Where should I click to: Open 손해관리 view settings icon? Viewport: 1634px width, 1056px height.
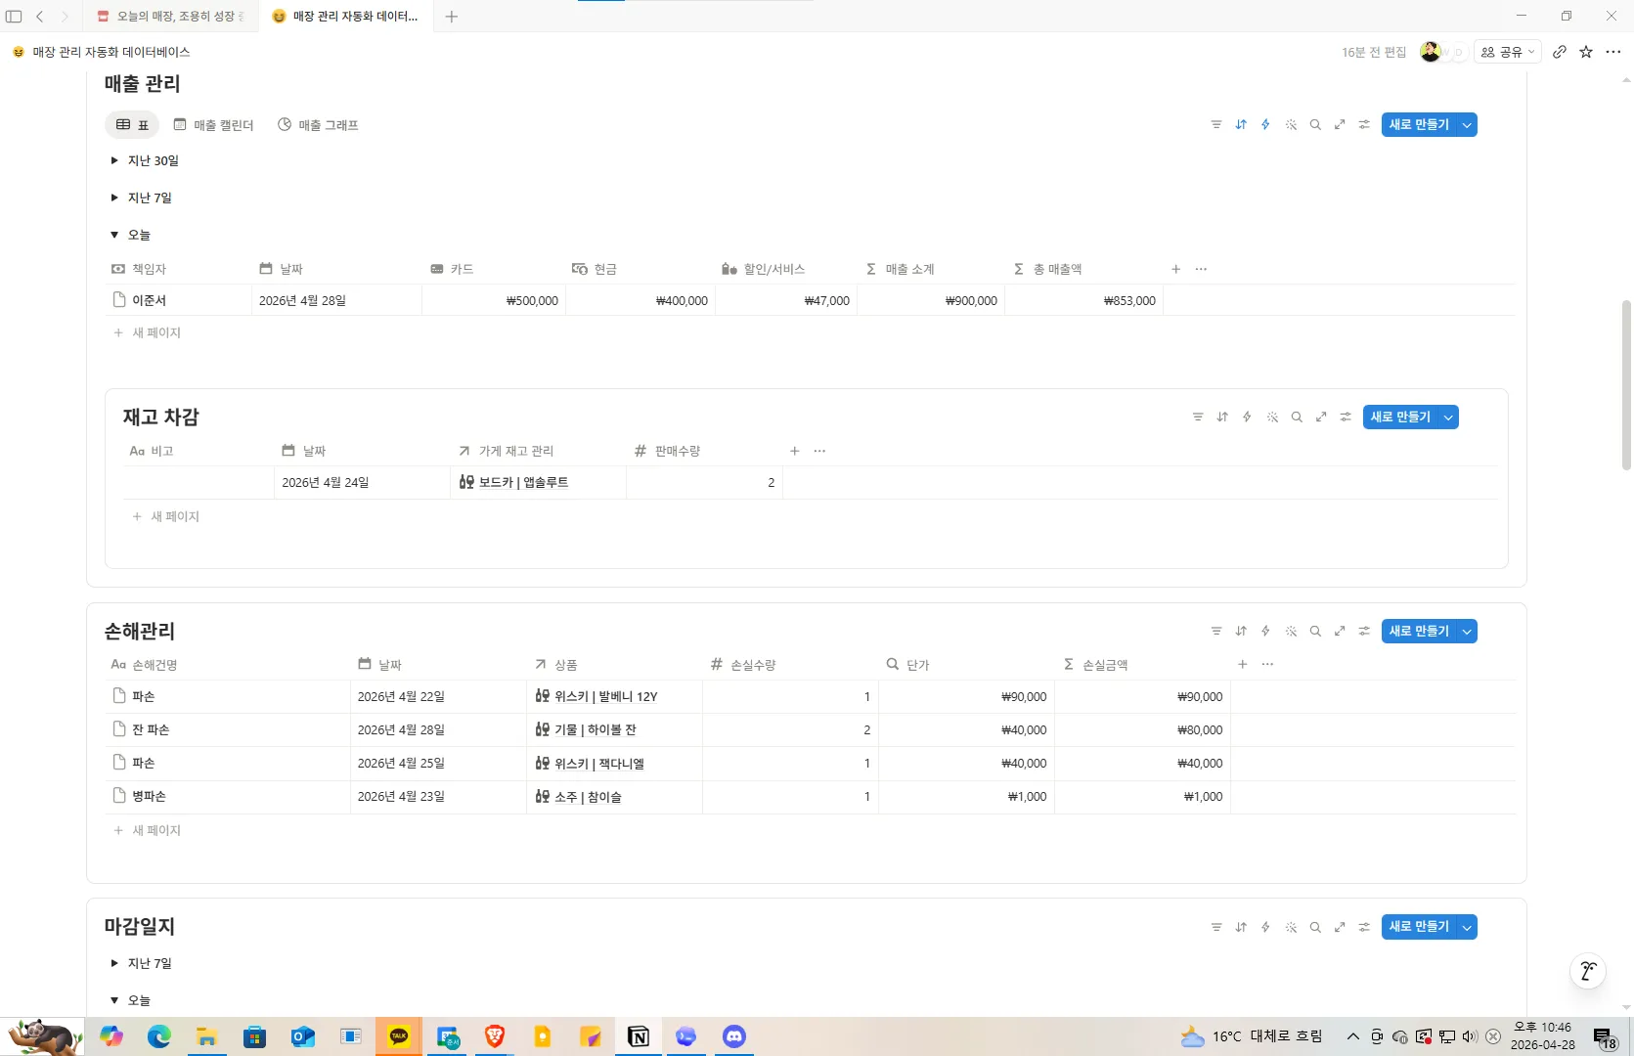point(1364,632)
